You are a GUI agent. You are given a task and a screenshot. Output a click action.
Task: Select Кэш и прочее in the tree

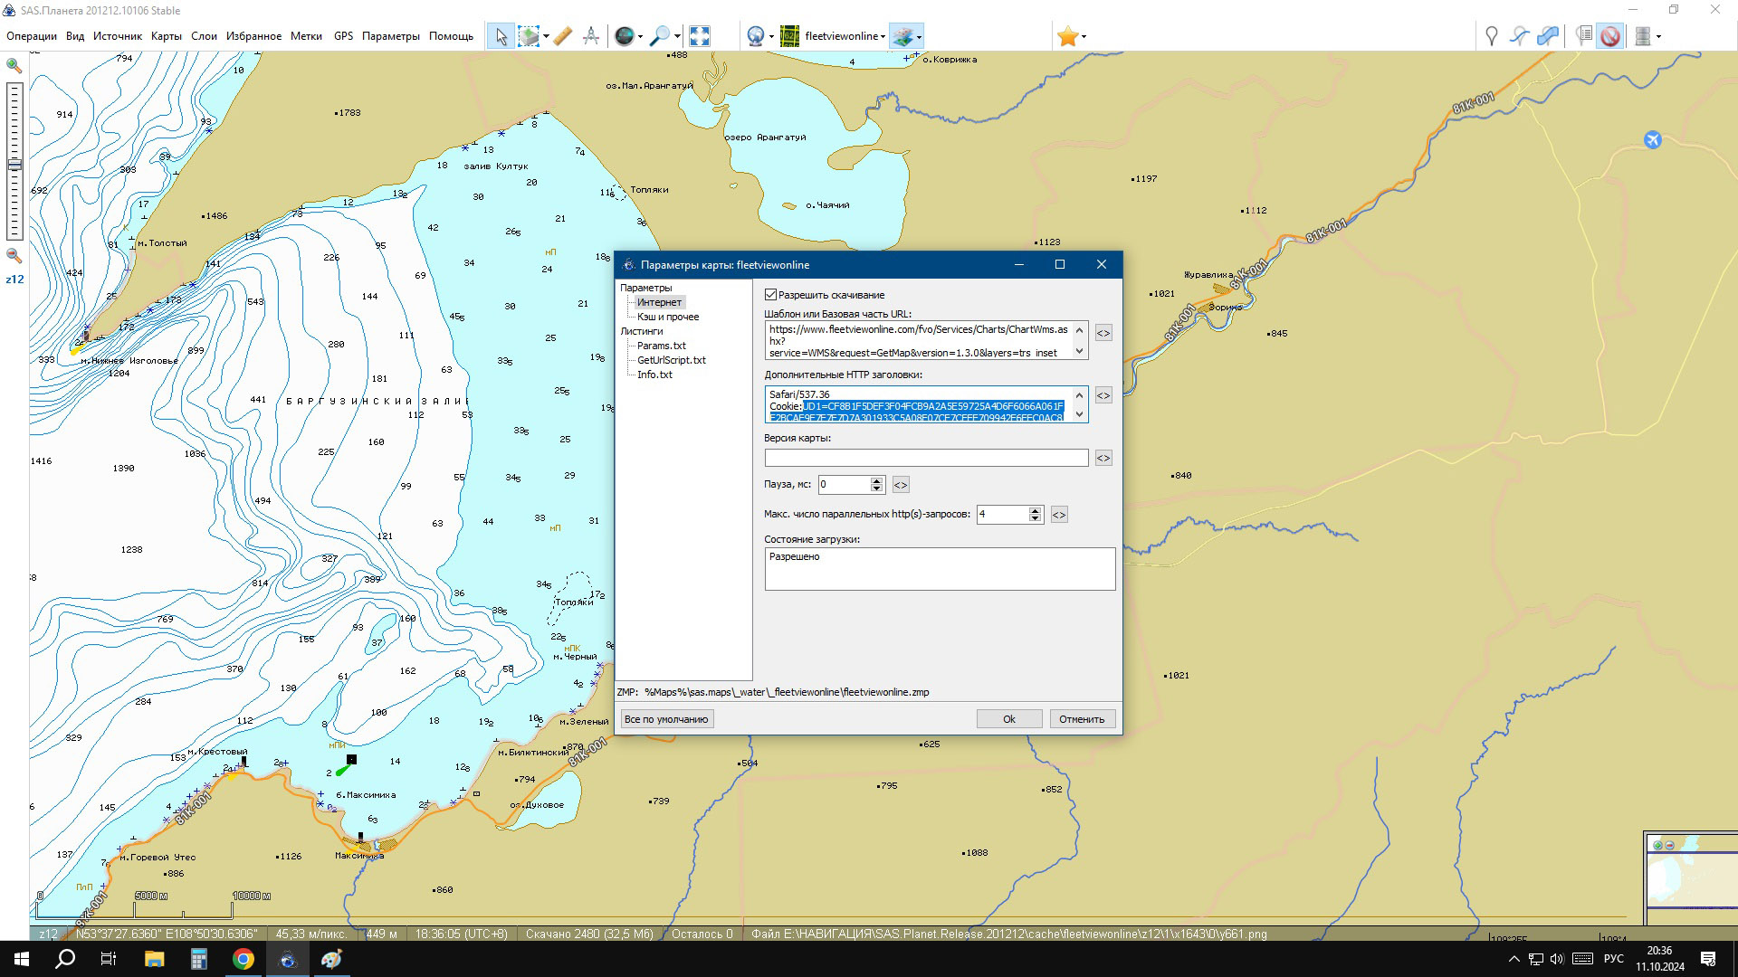pyautogui.click(x=667, y=317)
